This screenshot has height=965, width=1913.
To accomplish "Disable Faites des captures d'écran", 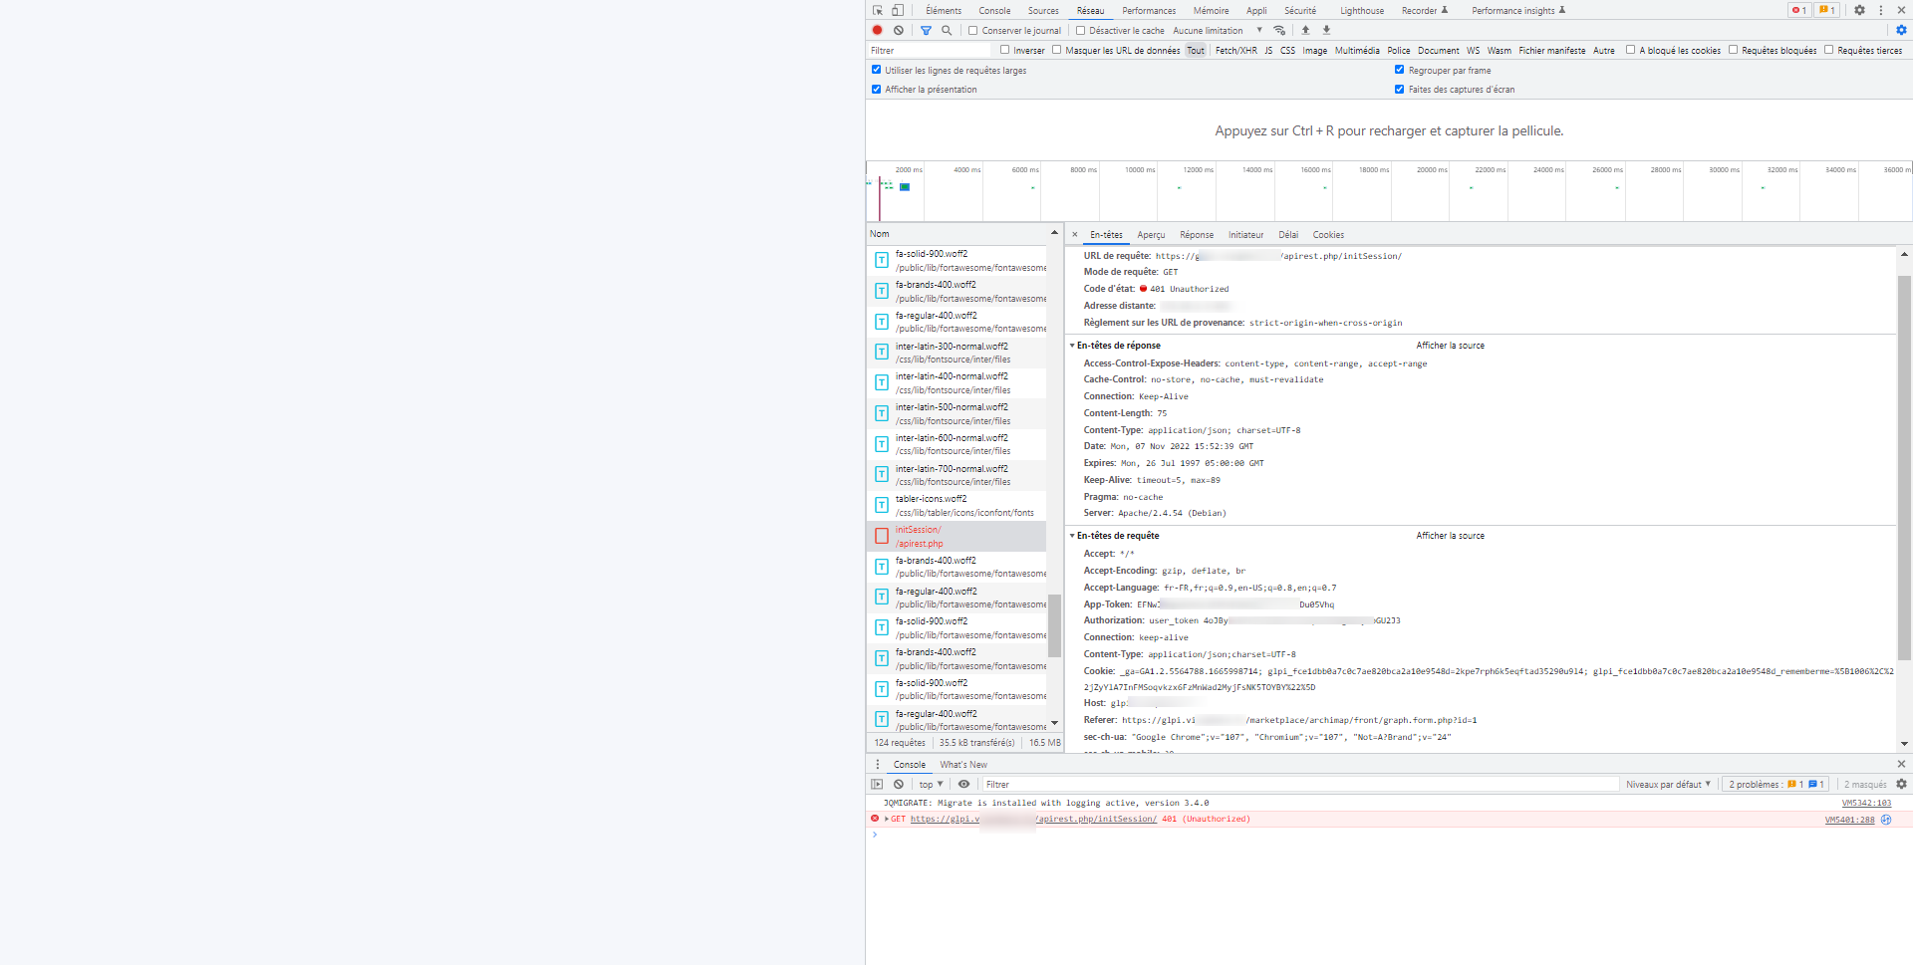I will click(1399, 89).
